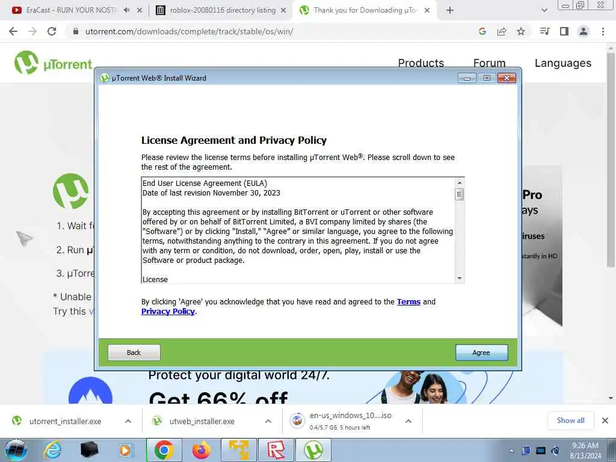
Task: Click the µTorrent logo on webpage
Action: point(53,63)
